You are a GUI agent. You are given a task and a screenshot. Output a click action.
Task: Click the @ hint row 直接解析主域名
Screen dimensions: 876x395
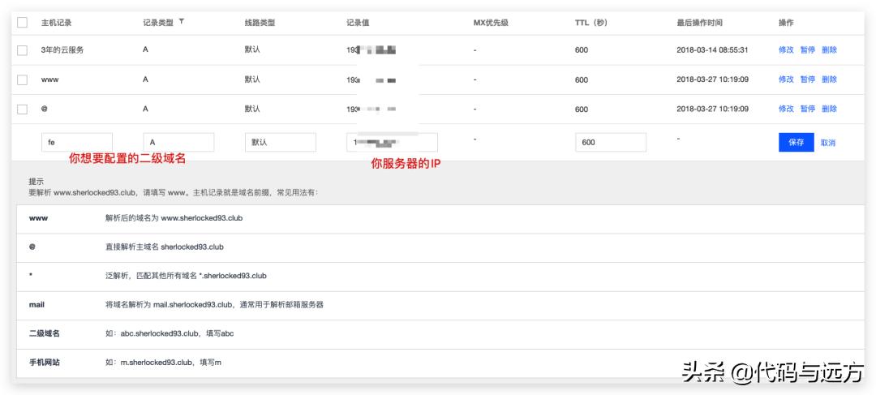tap(440, 247)
